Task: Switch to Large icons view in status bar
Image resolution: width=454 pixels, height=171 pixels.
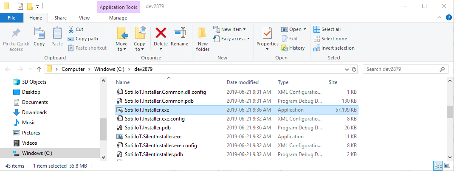Action: pyautogui.click(x=447, y=166)
